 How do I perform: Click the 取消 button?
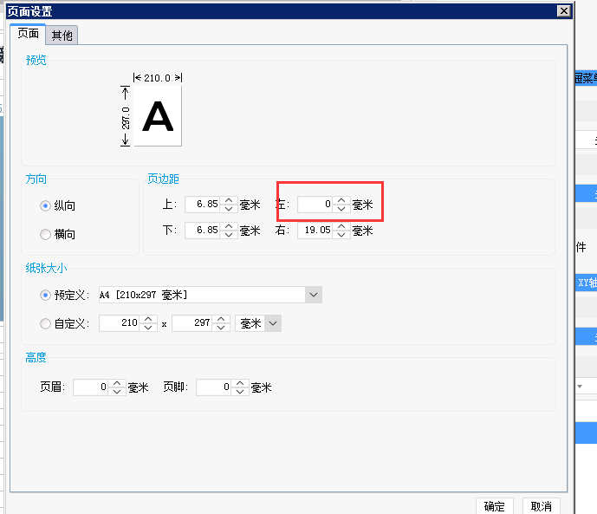(x=541, y=506)
